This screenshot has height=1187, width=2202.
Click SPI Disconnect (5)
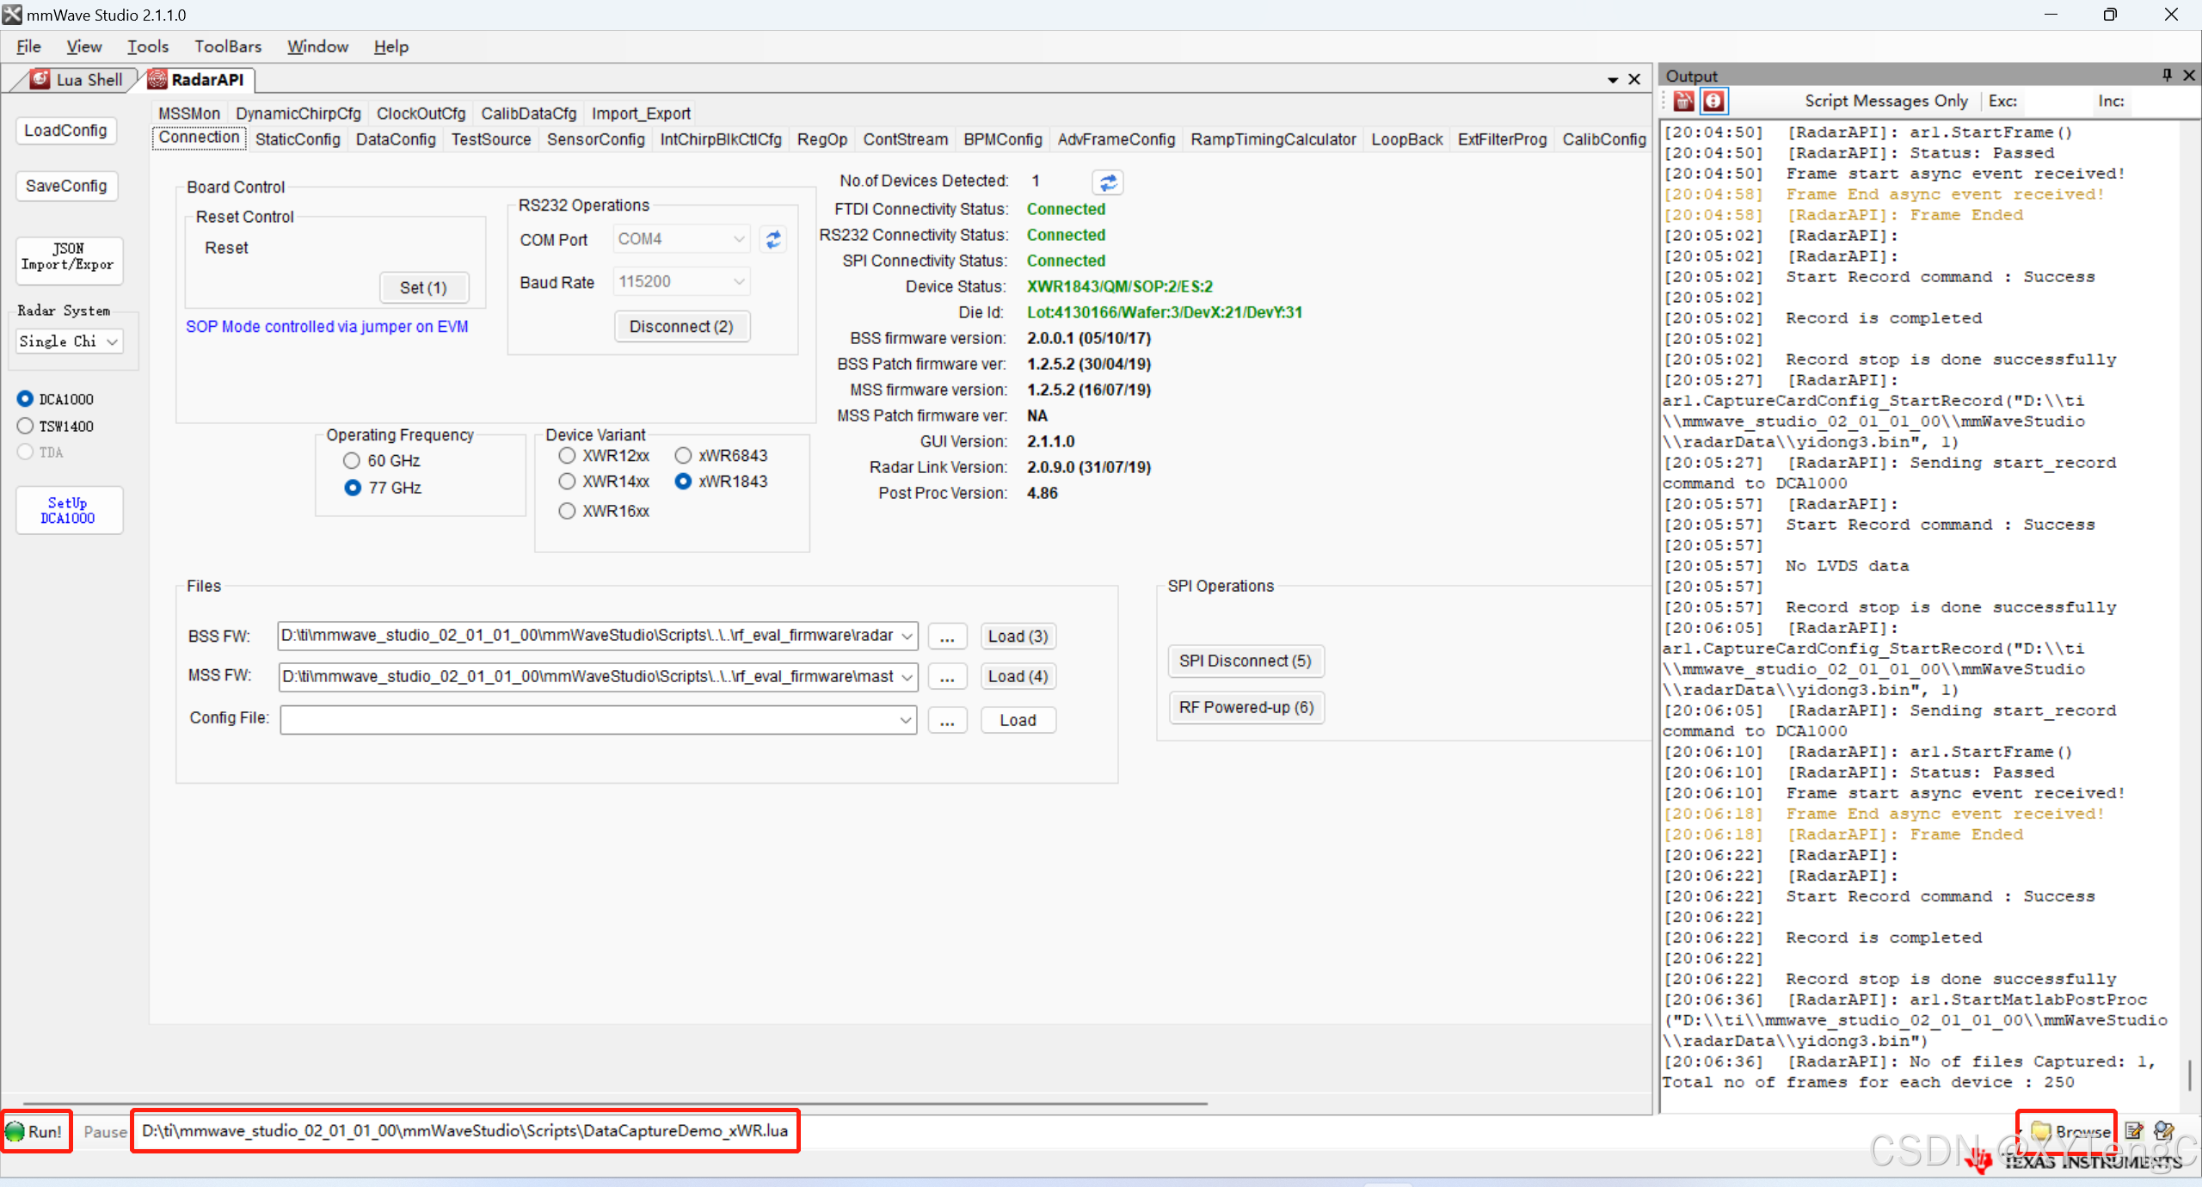(1245, 661)
